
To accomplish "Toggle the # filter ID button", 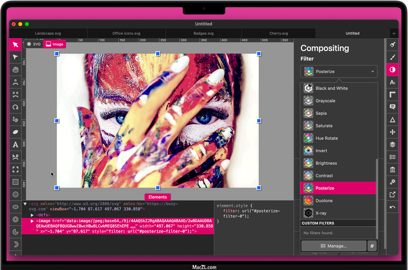I will [372, 246].
